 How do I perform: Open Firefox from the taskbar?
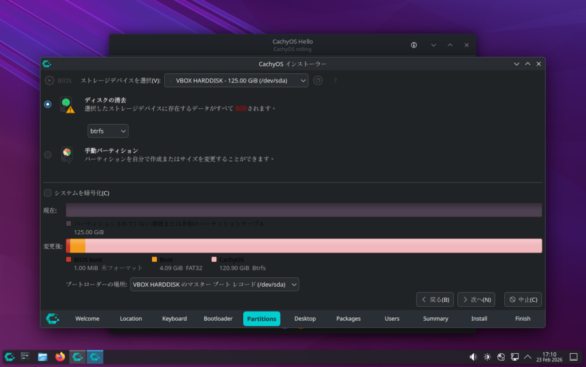[60, 357]
